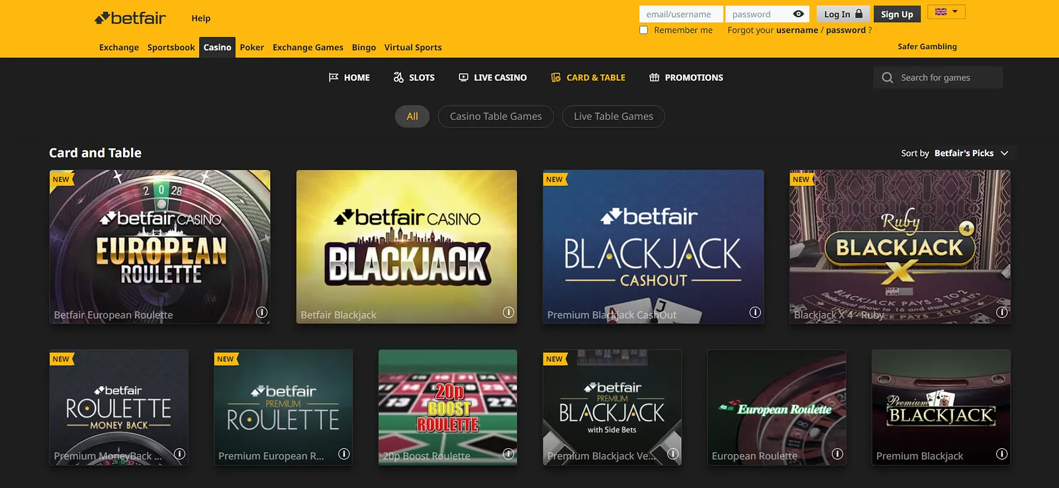Click the Log In button
Viewport: 1059px width, 488px height.
coord(843,14)
